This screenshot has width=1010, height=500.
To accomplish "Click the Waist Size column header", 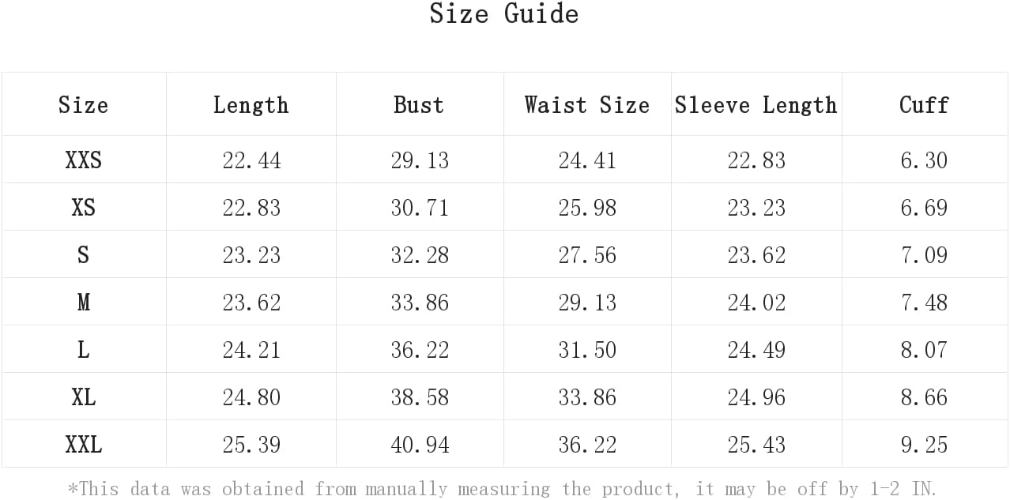I will (587, 104).
